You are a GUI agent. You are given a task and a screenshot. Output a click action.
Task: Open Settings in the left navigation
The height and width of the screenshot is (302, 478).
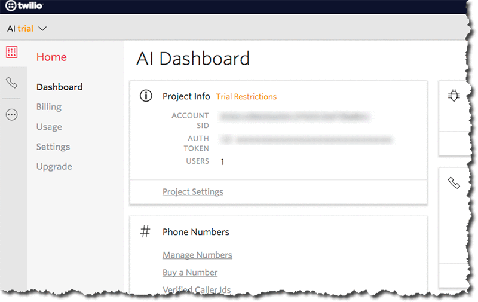click(x=53, y=147)
